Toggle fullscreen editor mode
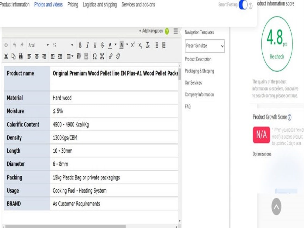The image size is (304, 228). click(x=102, y=56)
